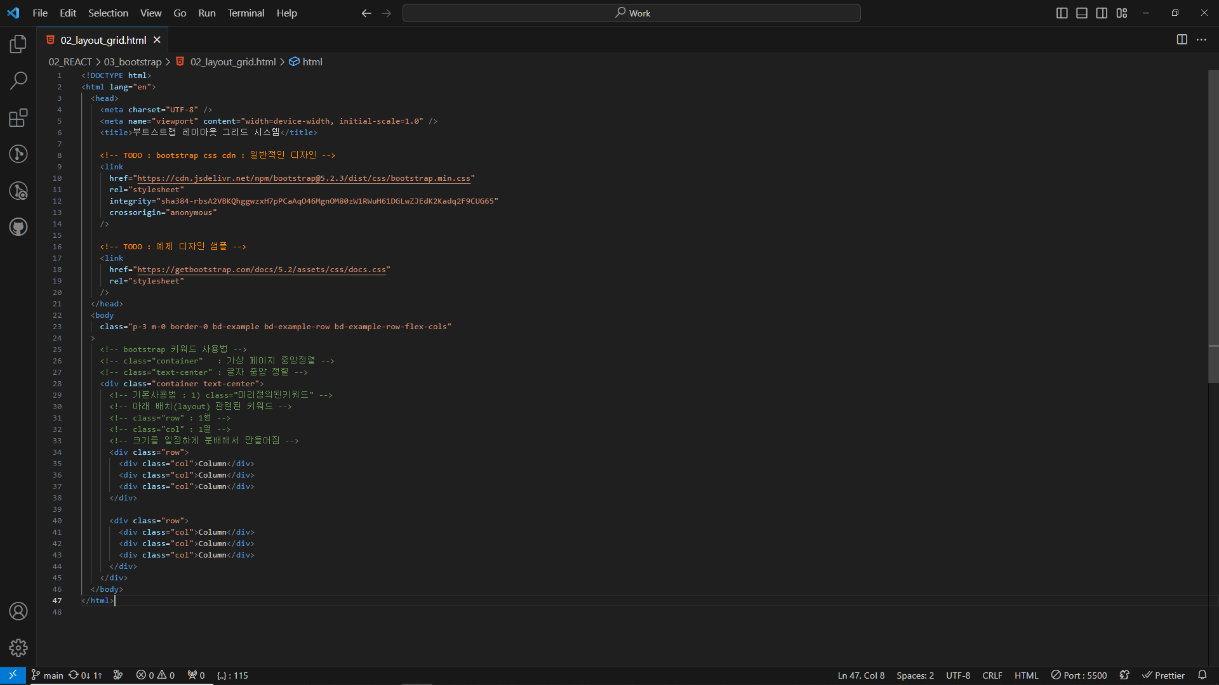
Task: Click the Port : 5500 Live Server button
Action: pyautogui.click(x=1079, y=675)
